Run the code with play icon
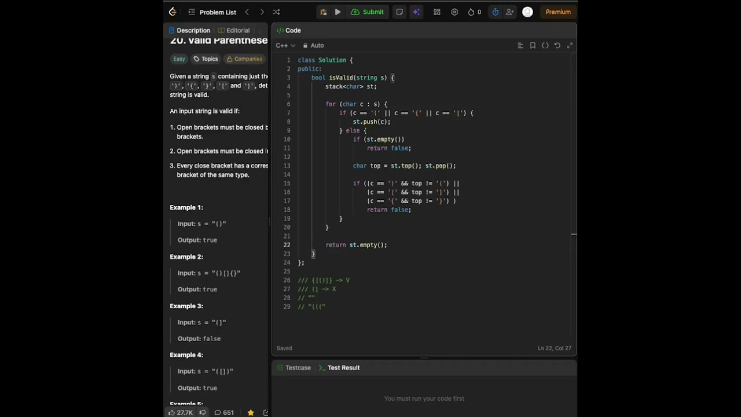The height and width of the screenshot is (417, 741). coord(338,12)
